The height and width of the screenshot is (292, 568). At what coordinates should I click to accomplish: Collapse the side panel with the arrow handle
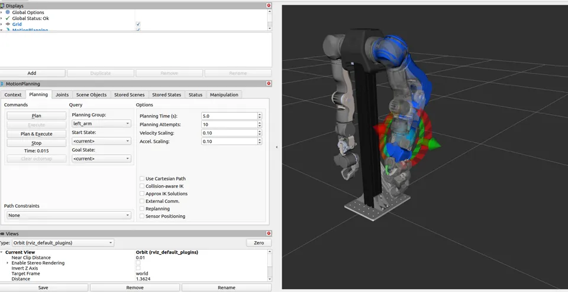click(277, 147)
